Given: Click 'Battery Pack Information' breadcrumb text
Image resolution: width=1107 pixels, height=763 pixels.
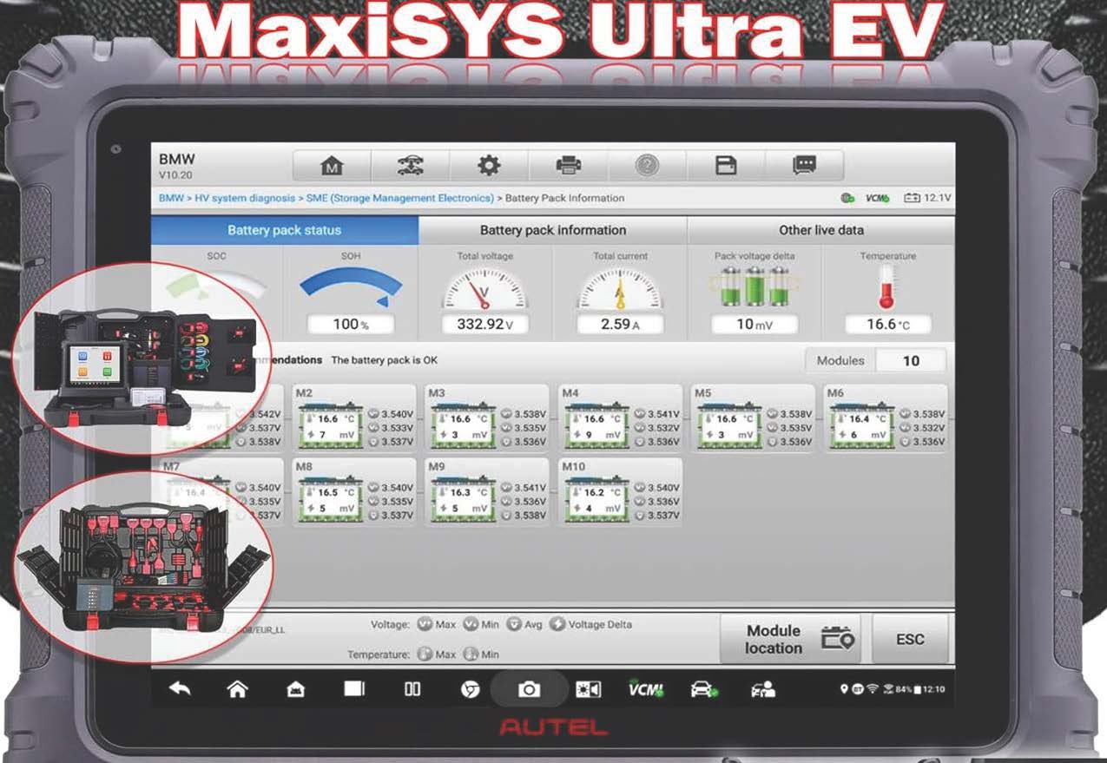Looking at the screenshot, I should pos(564,198).
